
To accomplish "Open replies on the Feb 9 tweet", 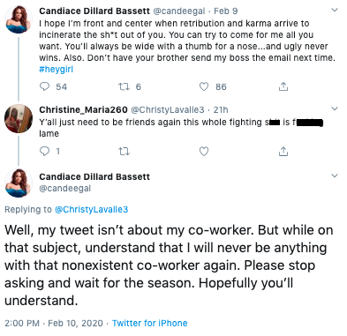I will [44, 86].
